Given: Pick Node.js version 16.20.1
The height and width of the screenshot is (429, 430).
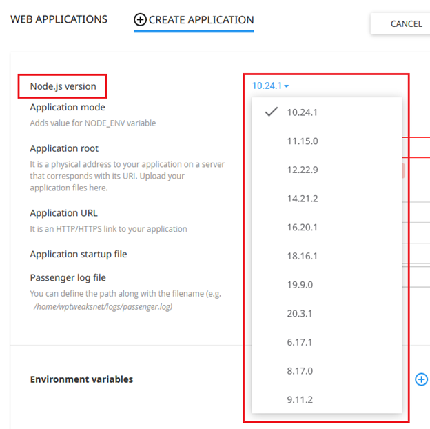Looking at the screenshot, I should pos(327,228).
